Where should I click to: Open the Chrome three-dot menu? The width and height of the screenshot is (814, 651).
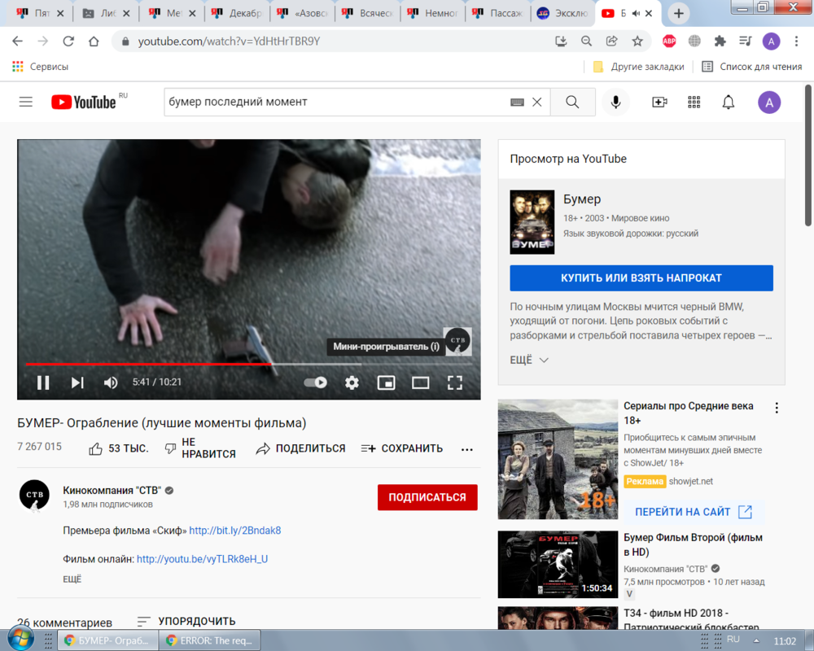click(796, 42)
